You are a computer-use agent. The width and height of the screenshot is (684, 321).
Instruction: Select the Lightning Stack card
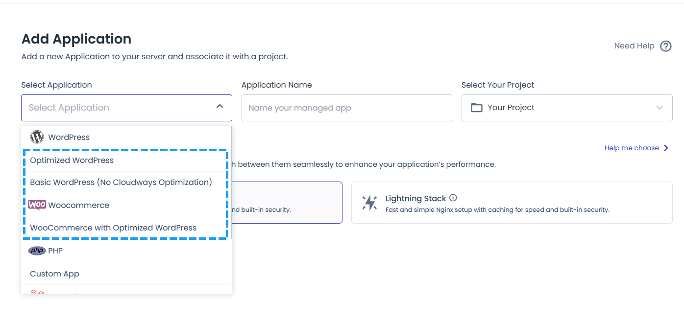click(512, 203)
